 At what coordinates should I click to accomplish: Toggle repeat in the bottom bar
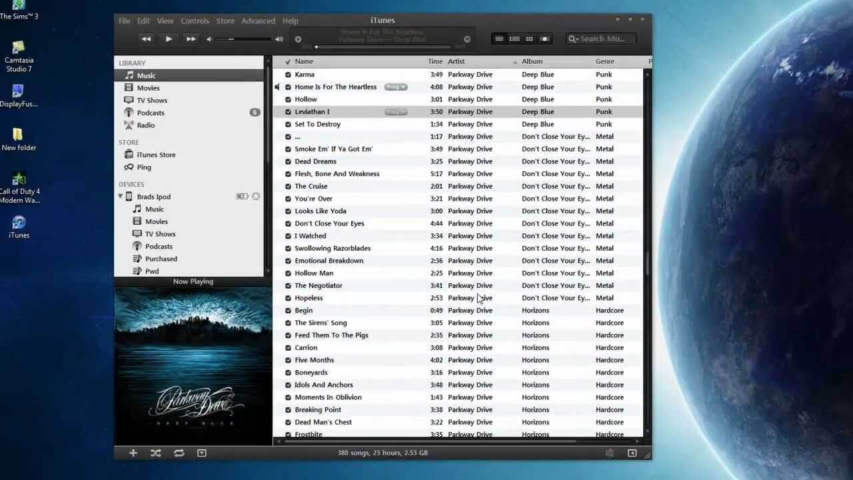[179, 453]
